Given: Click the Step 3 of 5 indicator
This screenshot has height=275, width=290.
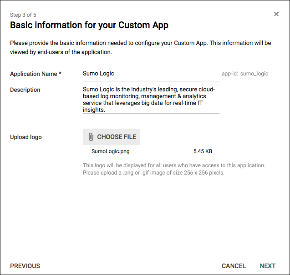Looking at the screenshot, I should pyautogui.click(x=23, y=15).
